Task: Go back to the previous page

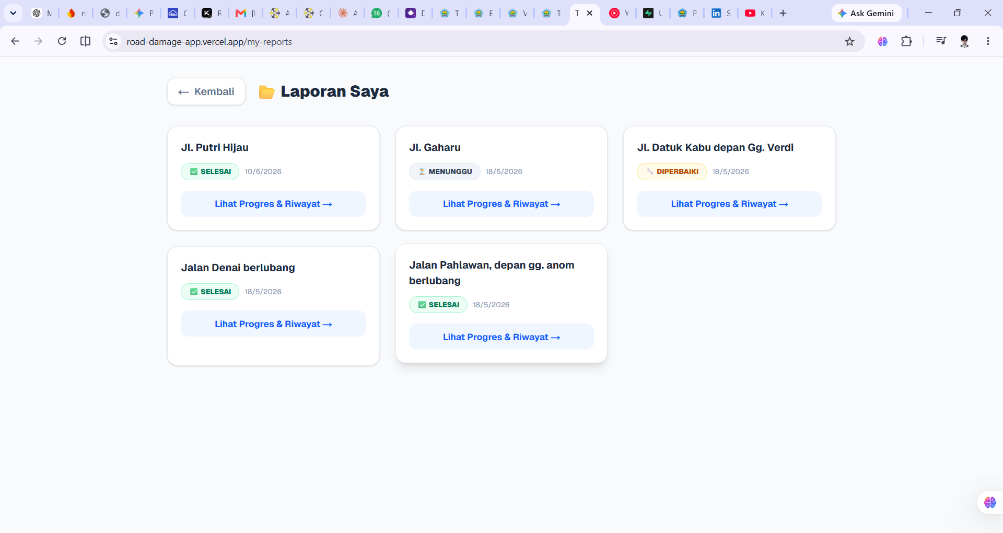Action: pos(15,41)
